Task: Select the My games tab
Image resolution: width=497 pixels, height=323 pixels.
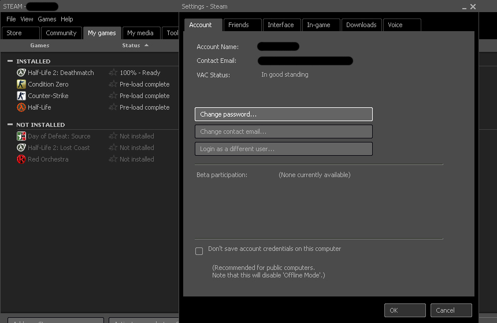Action: click(x=102, y=33)
